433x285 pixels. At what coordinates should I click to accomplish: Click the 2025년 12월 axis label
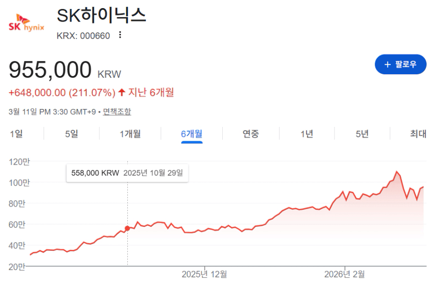[x=204, y=274]
